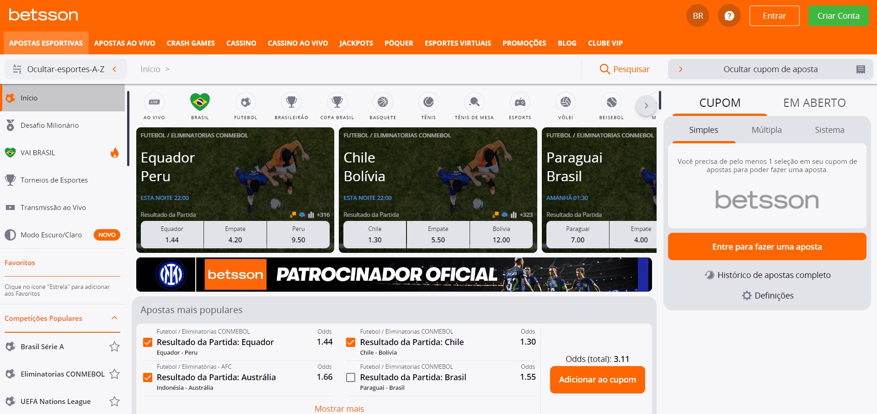877x414 pixels.
Task: Open Definições via the gear icon
Action: coord(766,295)
